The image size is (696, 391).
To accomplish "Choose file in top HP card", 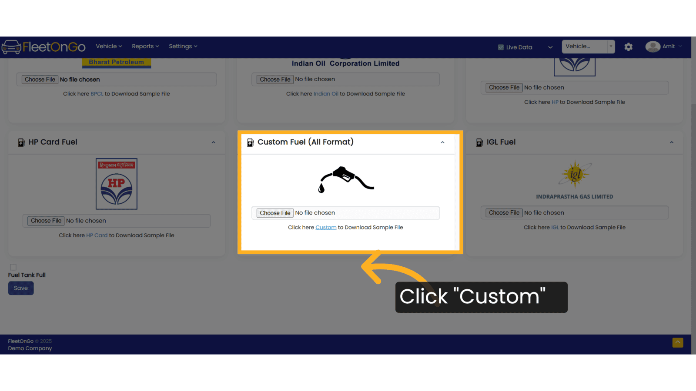I will point(504,87).
